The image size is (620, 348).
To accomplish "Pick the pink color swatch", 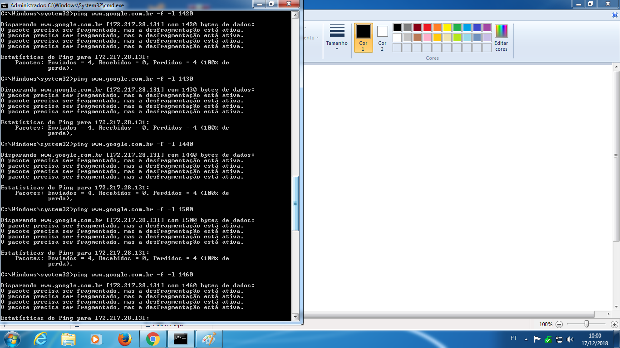I will pyautogui.click(x=427, y=38).
